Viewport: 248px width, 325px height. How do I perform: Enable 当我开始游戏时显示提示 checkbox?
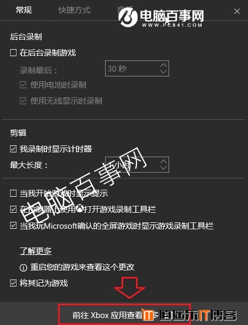click(x=13, y=194)
